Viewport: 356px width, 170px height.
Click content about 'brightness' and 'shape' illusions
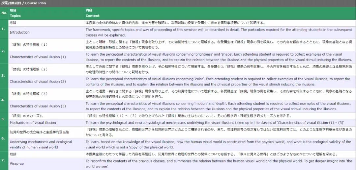pos(220,57)
